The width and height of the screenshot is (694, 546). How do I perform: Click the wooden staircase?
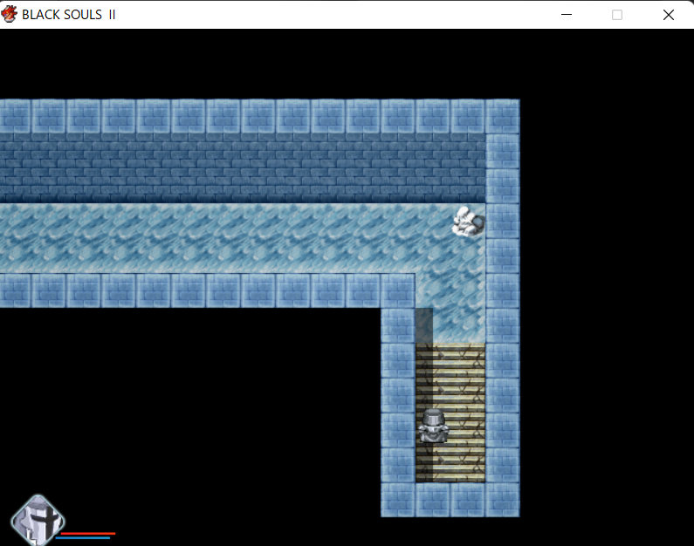450,413
